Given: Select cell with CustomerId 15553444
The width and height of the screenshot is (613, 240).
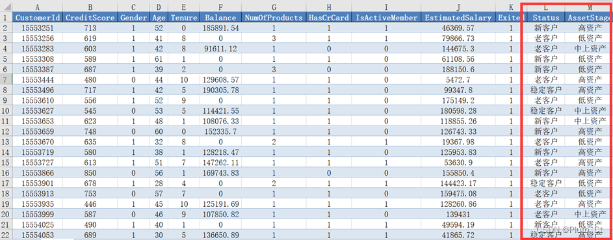Looking at the screenshot, I should (38, 80).
